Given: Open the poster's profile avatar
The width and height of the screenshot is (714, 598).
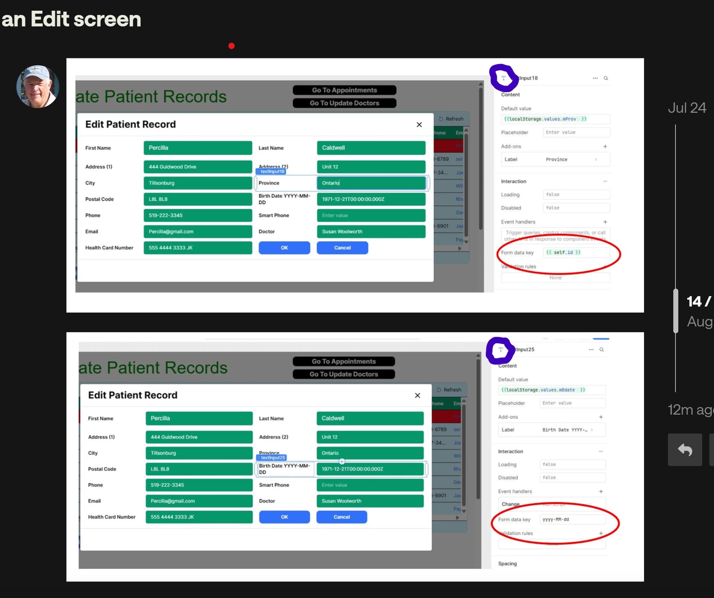Looking at the screenshot, I should [x=38, y=87].
